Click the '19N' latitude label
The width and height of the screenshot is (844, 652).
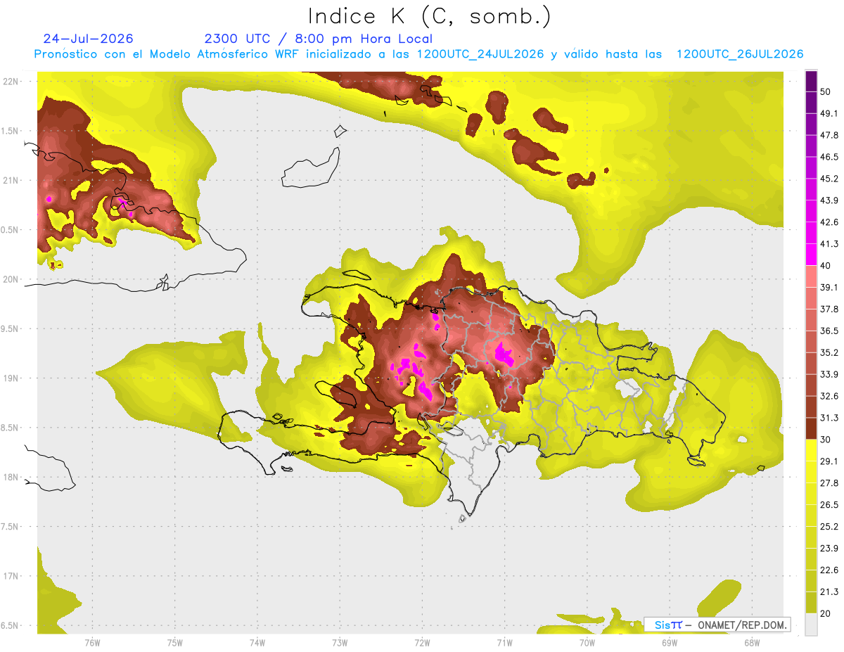10,378
